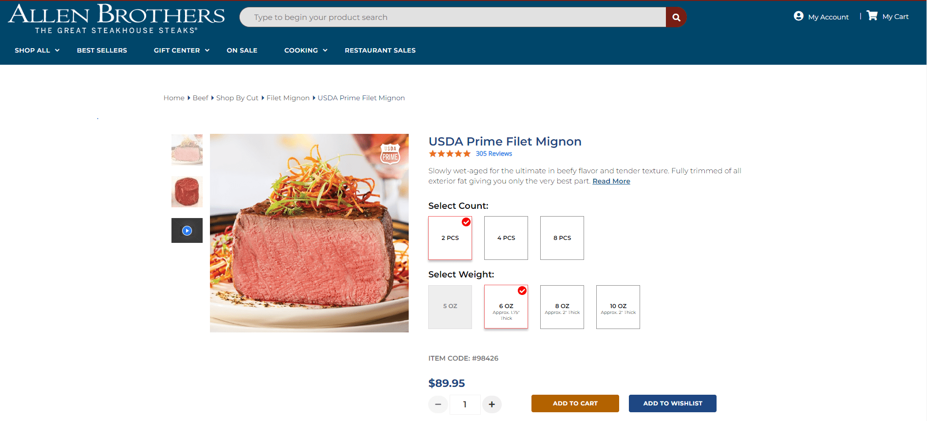Click the search magnifier icon button
This screenshot has height=421, width=927.
coord(676,18)
